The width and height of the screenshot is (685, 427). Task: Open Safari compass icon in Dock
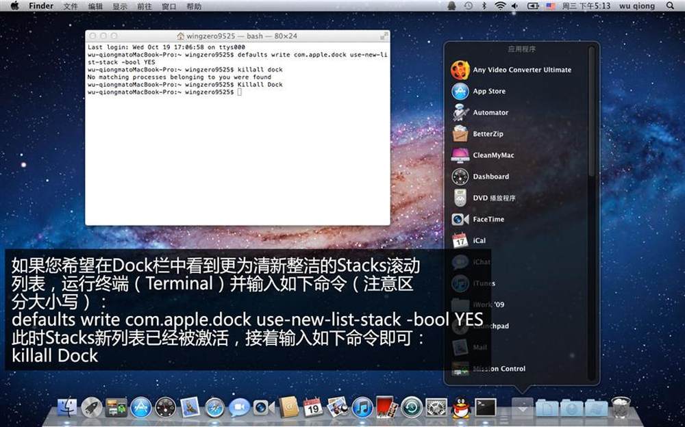click(x=215, y=408)
